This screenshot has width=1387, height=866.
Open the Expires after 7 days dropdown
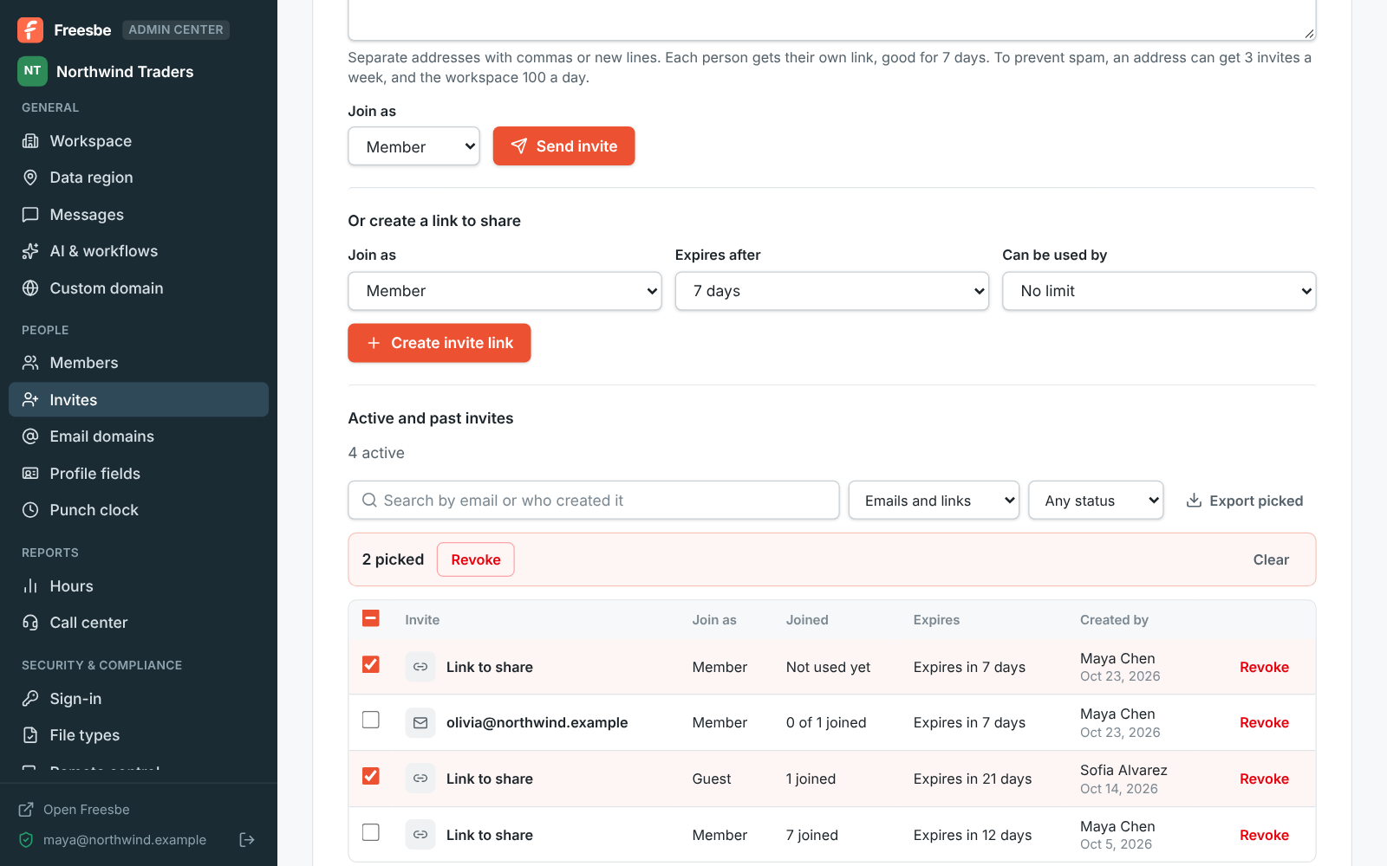(831, 291)
